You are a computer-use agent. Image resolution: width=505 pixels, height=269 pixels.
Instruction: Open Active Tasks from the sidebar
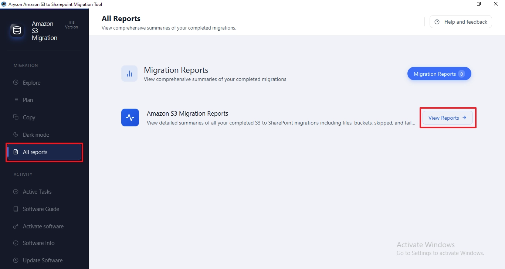[x=44, y=192]
